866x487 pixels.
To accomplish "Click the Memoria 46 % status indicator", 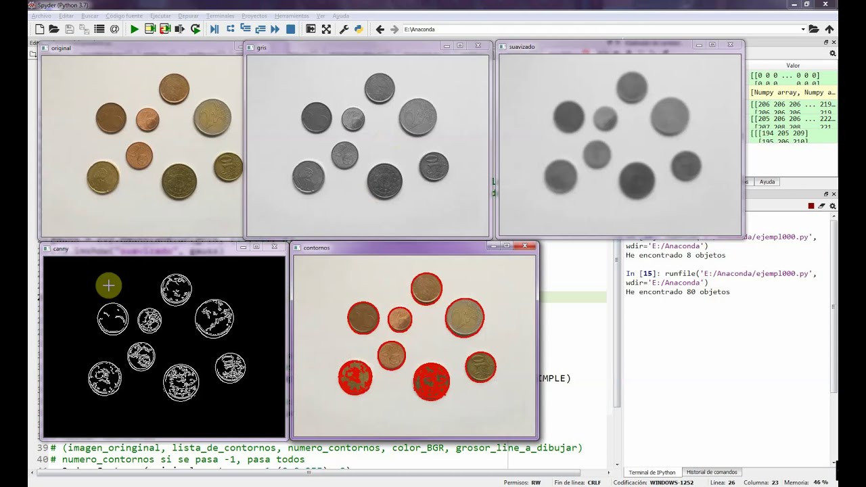I will (x=807, y=482).
